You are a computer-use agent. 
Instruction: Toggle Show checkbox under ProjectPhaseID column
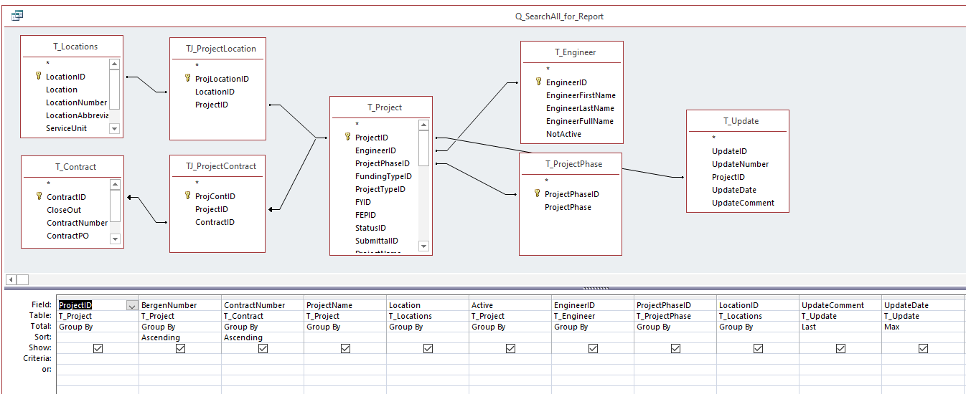click(x=675, y=348)
